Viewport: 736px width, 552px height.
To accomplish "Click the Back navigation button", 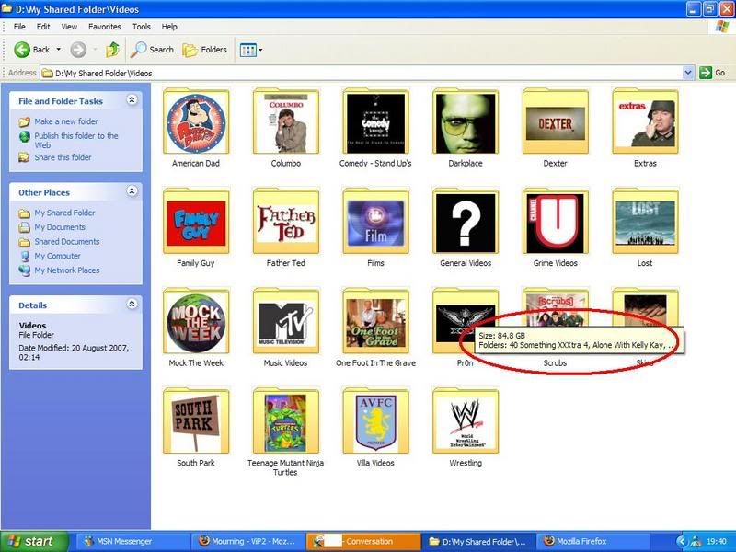I will click(x=32, y=50).
